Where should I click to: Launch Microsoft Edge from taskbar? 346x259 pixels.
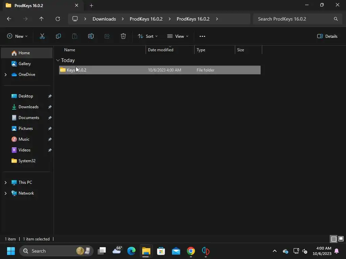[131, 251]
